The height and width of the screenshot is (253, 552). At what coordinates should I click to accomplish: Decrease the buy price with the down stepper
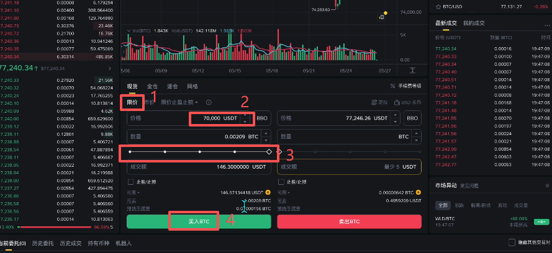click(x=245, y=122)
